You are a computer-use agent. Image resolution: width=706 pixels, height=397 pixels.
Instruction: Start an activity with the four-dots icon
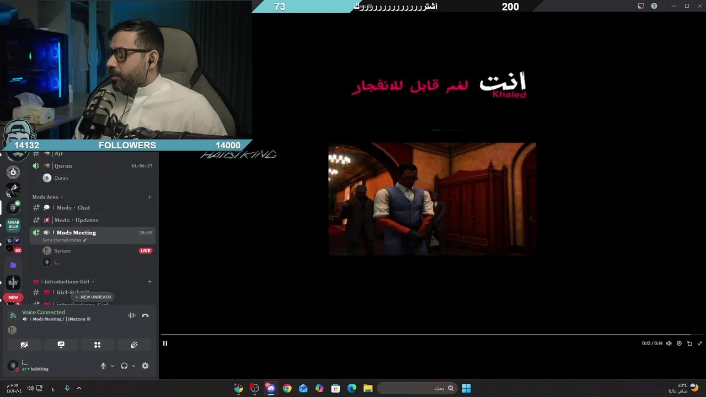coord(97,345)
